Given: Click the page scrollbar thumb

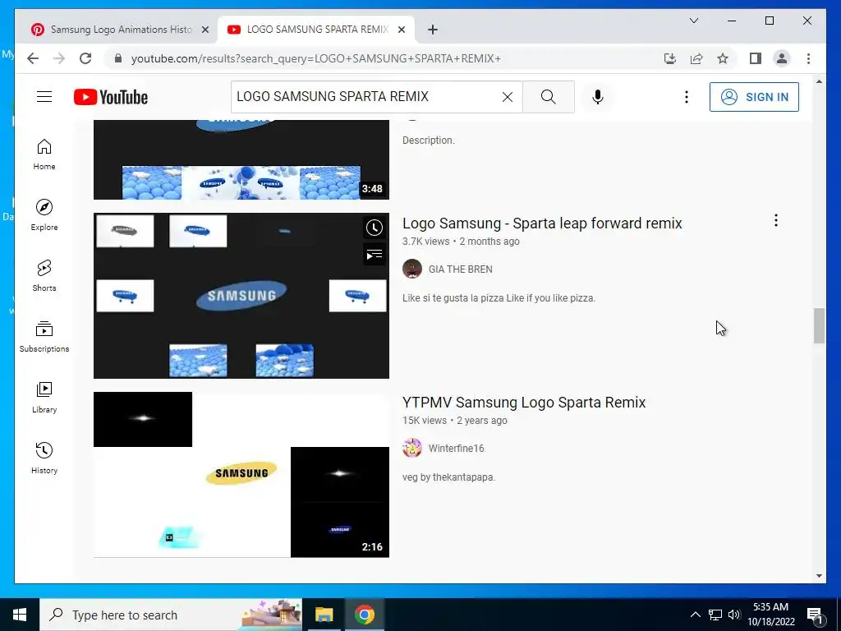Looking at the screenshot, I should pyautogui.click(x=819, y=325).
